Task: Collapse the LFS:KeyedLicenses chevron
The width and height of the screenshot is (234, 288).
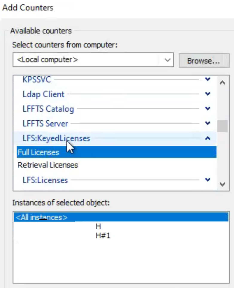Action: (x=208, y=138)
